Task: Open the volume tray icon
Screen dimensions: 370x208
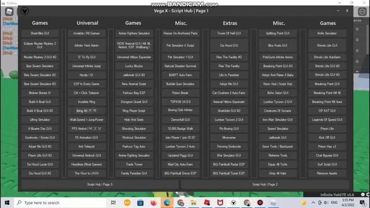Action: (x=326, y=203)
